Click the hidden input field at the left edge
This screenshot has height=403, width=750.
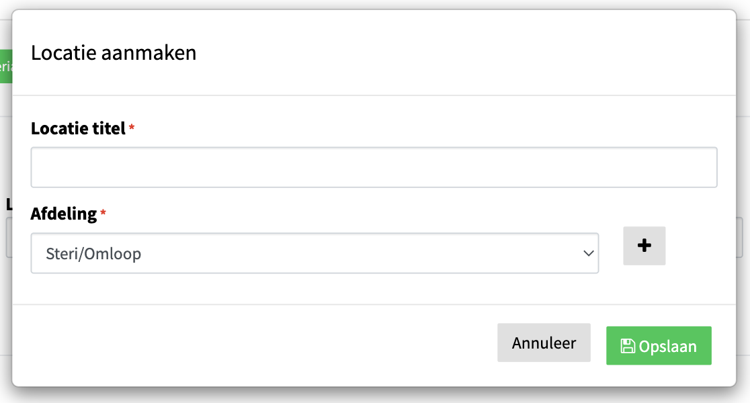pos(9,238)
